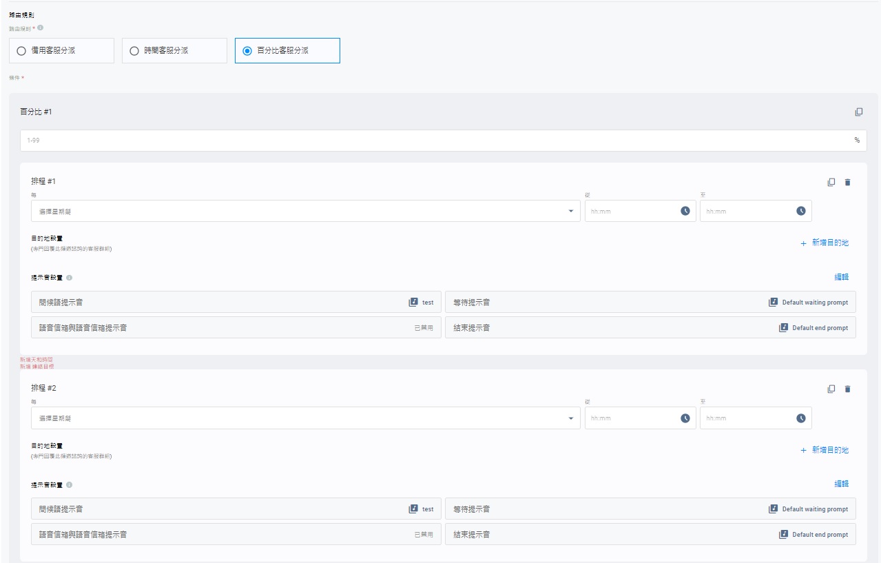Click the 結束提示音 row in 排程 #1

point(650,327)
